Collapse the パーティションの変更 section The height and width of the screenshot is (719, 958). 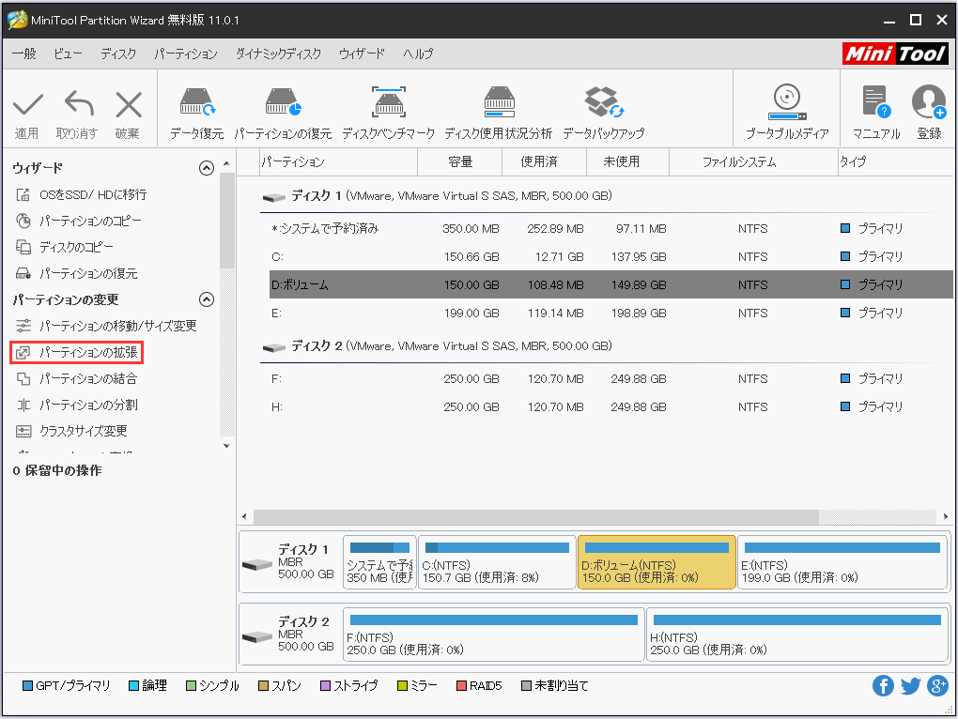point(207,299)
